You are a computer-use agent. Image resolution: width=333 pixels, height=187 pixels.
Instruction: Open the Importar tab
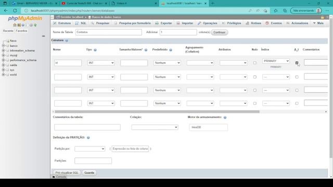(185, 23)
